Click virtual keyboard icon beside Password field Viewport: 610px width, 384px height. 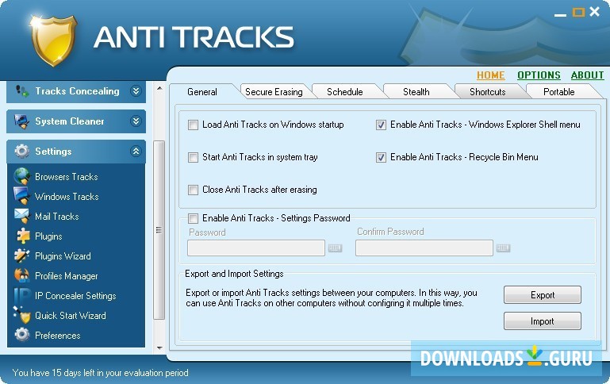click(x=335, y=248)
